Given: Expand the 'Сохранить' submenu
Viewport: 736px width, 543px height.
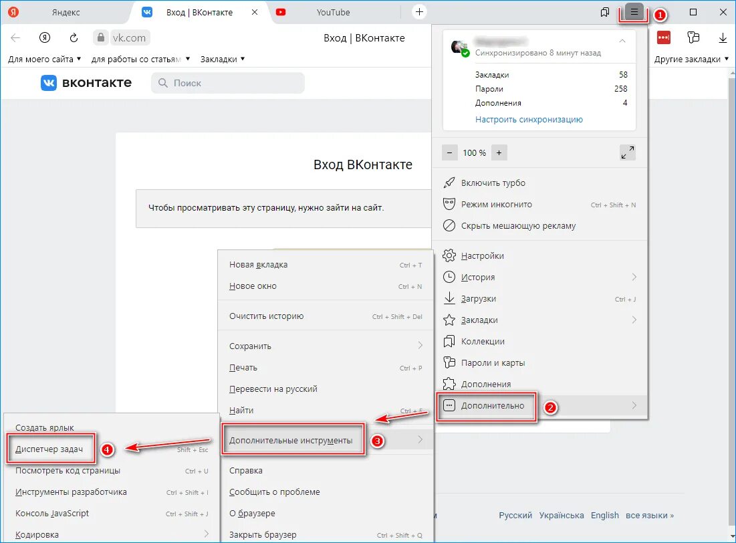Looking at the screenshot, I should tap(326, 346).
